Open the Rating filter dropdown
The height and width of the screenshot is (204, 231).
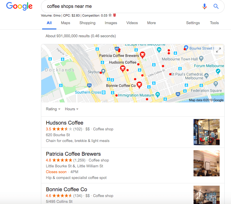[x=53, y=109]
